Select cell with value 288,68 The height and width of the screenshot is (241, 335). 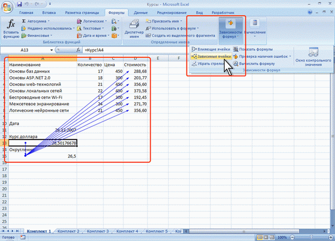click(x=135, y=71)
